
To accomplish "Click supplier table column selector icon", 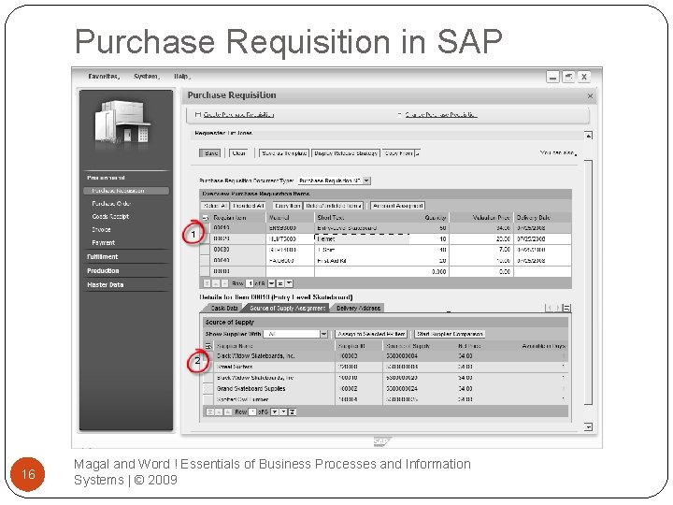I will [208, 346].
